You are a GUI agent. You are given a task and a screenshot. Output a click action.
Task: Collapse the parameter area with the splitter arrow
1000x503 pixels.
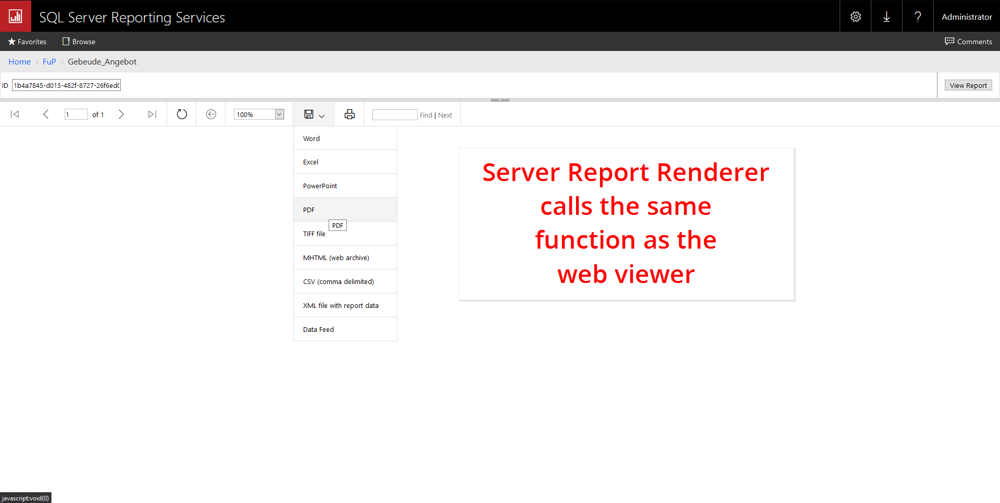click(500, 99)
